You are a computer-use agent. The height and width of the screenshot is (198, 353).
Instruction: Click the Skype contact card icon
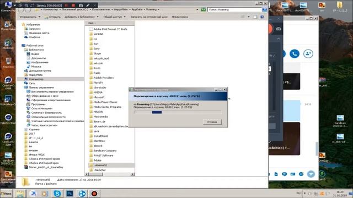[x=293, y=174]
